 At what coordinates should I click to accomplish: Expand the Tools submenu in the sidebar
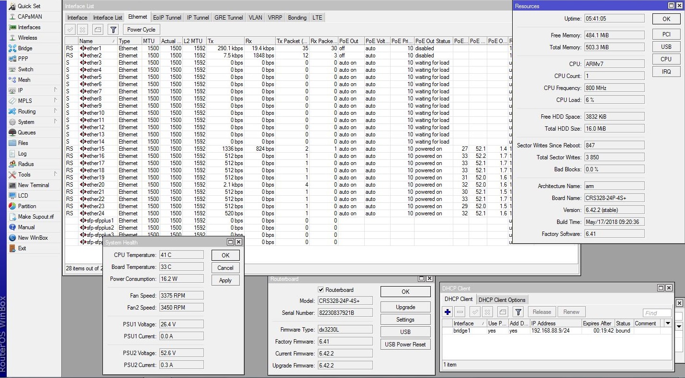[x=56, y=174]
